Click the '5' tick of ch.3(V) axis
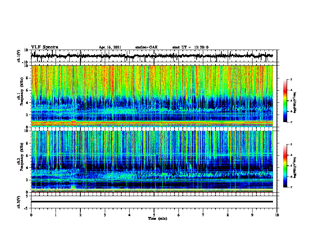The image size is (312, 241). [x=28, y=196]
